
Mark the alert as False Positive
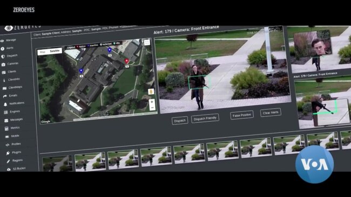click(242, 115)
